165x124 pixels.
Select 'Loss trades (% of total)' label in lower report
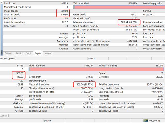pyautogui.click(x=111, y=92)
